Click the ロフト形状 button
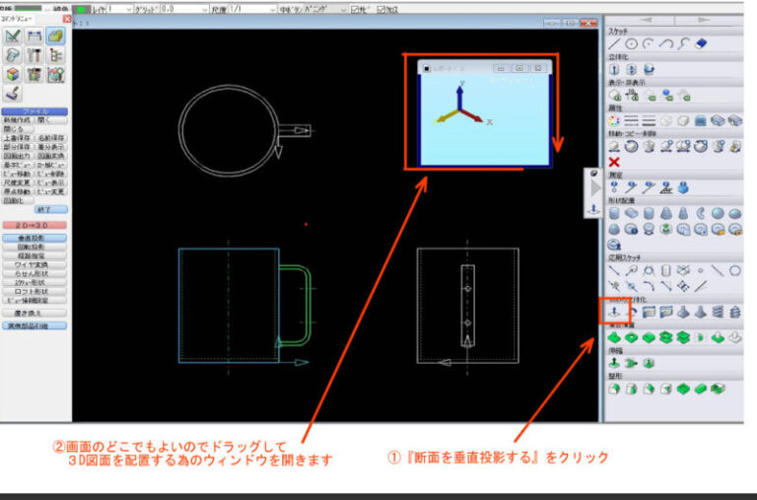This screenshot has height=500, width=757. pos(34,291)
